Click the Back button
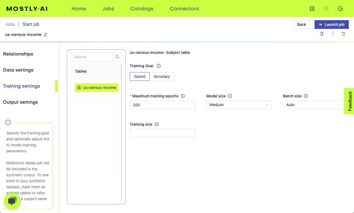The width and height of the screenshot is (354, 213). [301, 24]
